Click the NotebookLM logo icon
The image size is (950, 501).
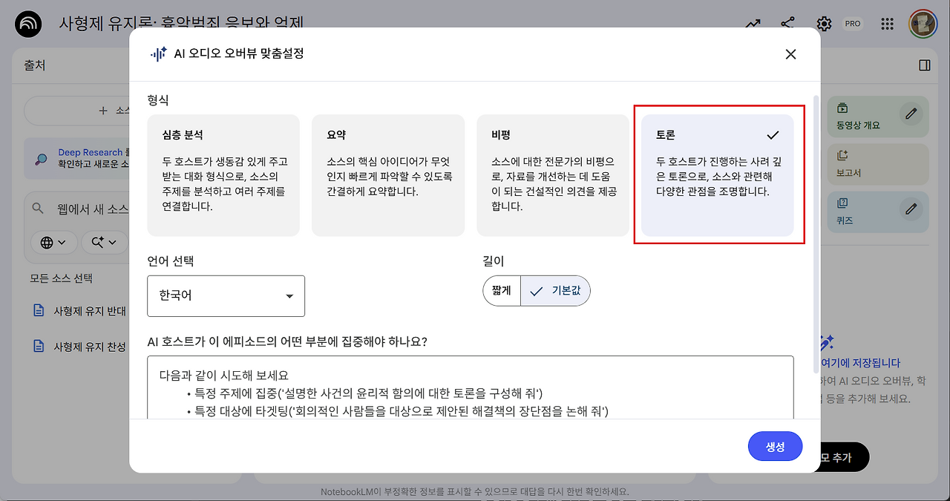tap(29, 24)
